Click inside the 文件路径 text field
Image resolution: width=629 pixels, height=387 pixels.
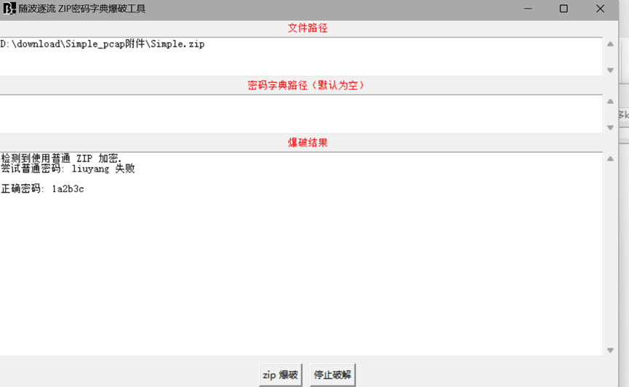[301, 57]
